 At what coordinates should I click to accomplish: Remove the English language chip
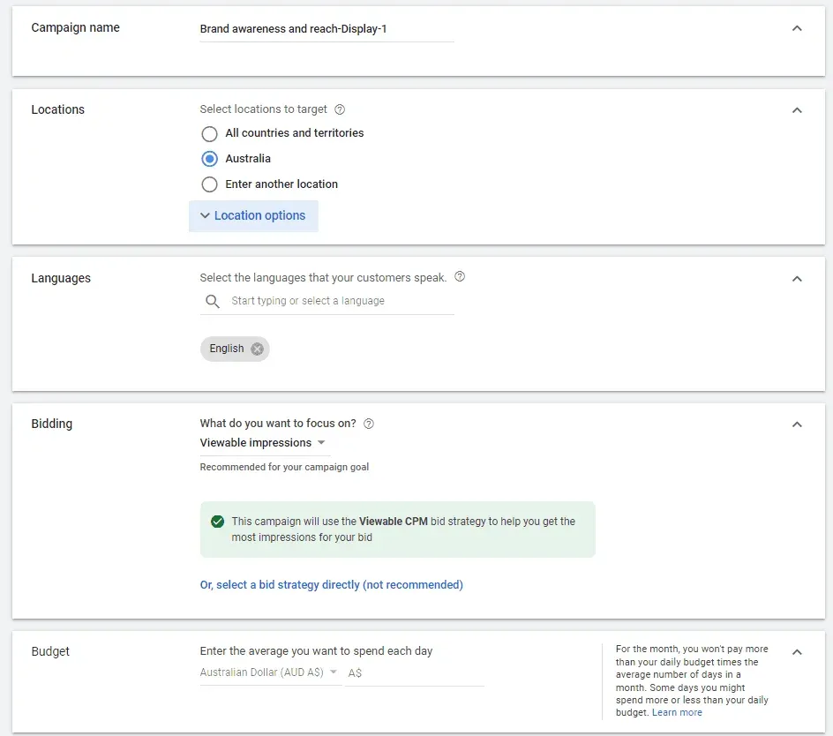[257, 349]
